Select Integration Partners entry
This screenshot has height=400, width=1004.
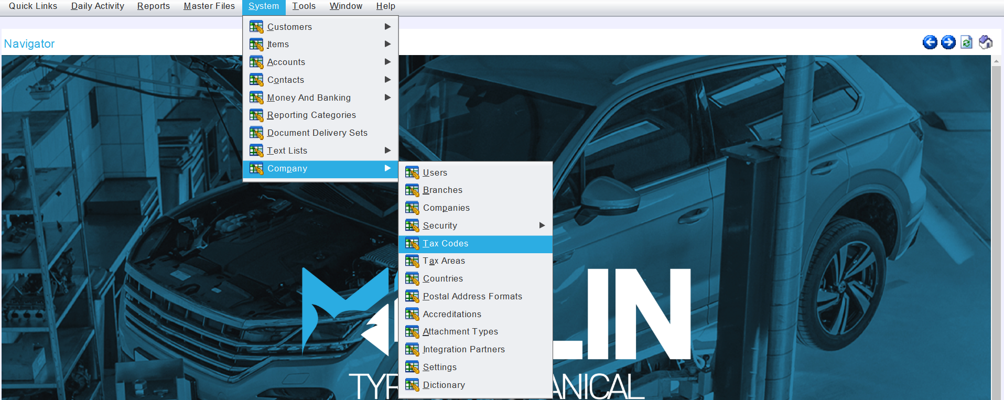pyautogui.click(x=476, y=349)
